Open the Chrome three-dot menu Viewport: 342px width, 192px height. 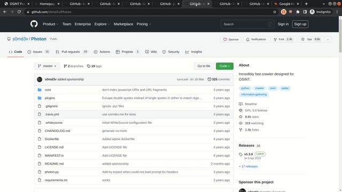(x=337, y=12)
